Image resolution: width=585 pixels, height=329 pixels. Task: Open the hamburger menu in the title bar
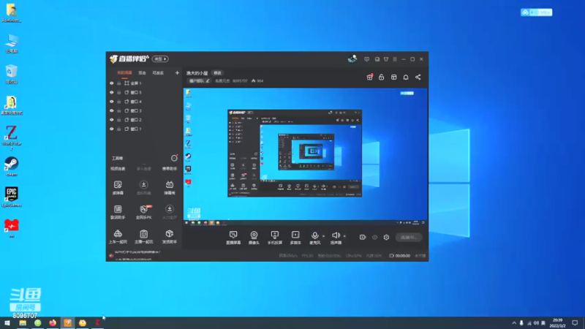coord(395,59)
